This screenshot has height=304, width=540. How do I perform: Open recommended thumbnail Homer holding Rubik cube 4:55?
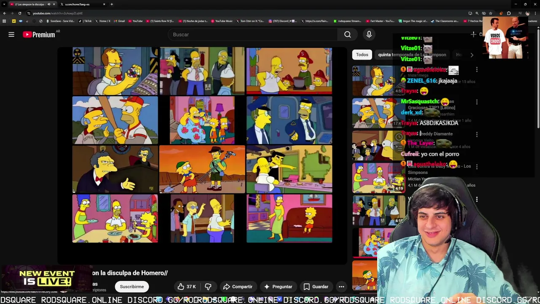click(378, 81)
